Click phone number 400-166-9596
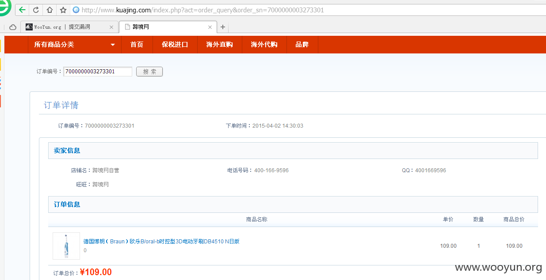This screenshot has width=546, height=280. 271,170
